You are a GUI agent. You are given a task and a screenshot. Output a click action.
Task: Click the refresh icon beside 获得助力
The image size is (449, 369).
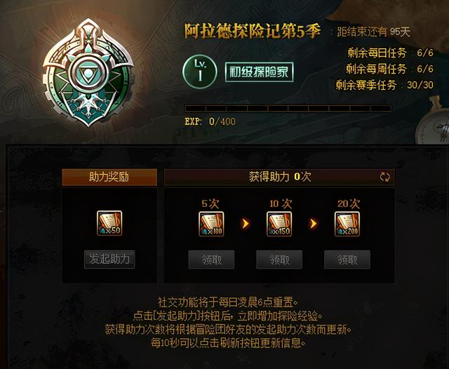click(x=384, y=177)
